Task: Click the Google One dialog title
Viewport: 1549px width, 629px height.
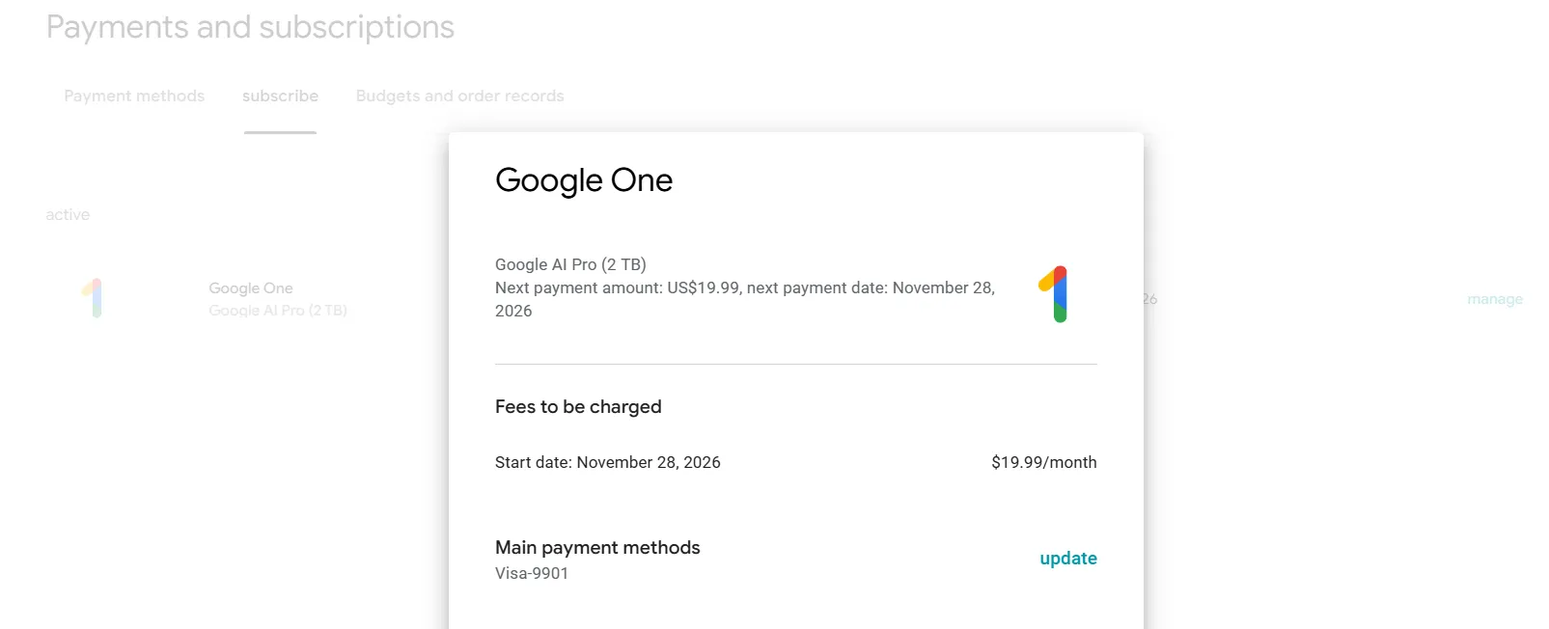Action: pos(583,180)
